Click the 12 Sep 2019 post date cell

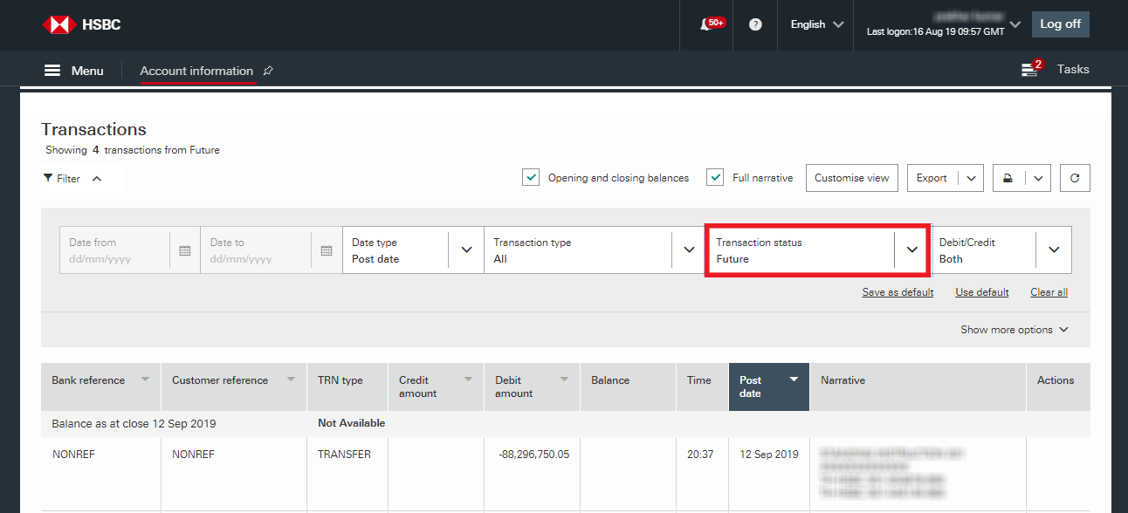769,455
